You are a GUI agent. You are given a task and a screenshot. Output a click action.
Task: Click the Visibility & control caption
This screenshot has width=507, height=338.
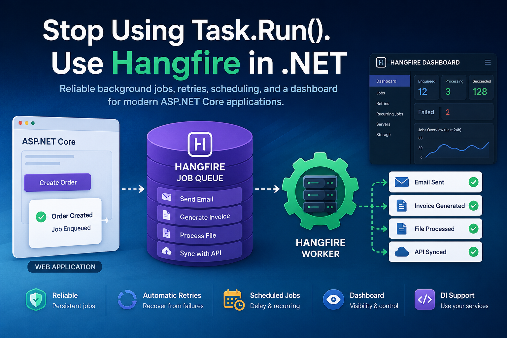click(374, 306)
